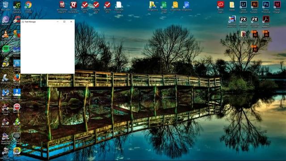The image size is (286, 161).
Task: Click the Task Manager title bar icon
Action: (x=23, y=22)
